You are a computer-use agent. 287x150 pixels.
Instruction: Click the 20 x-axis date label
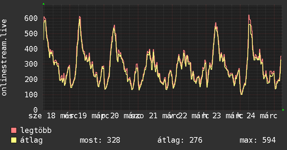114,116
